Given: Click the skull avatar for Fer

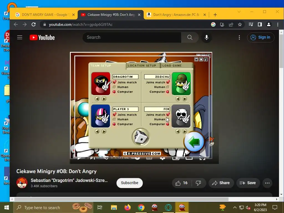Looking at the screenshot, I should (181, 116).
